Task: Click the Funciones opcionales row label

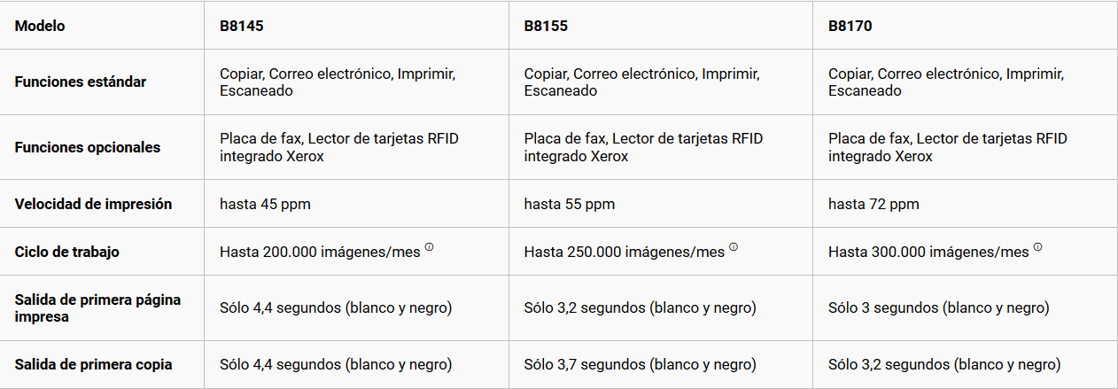Action: click(88, 147)
